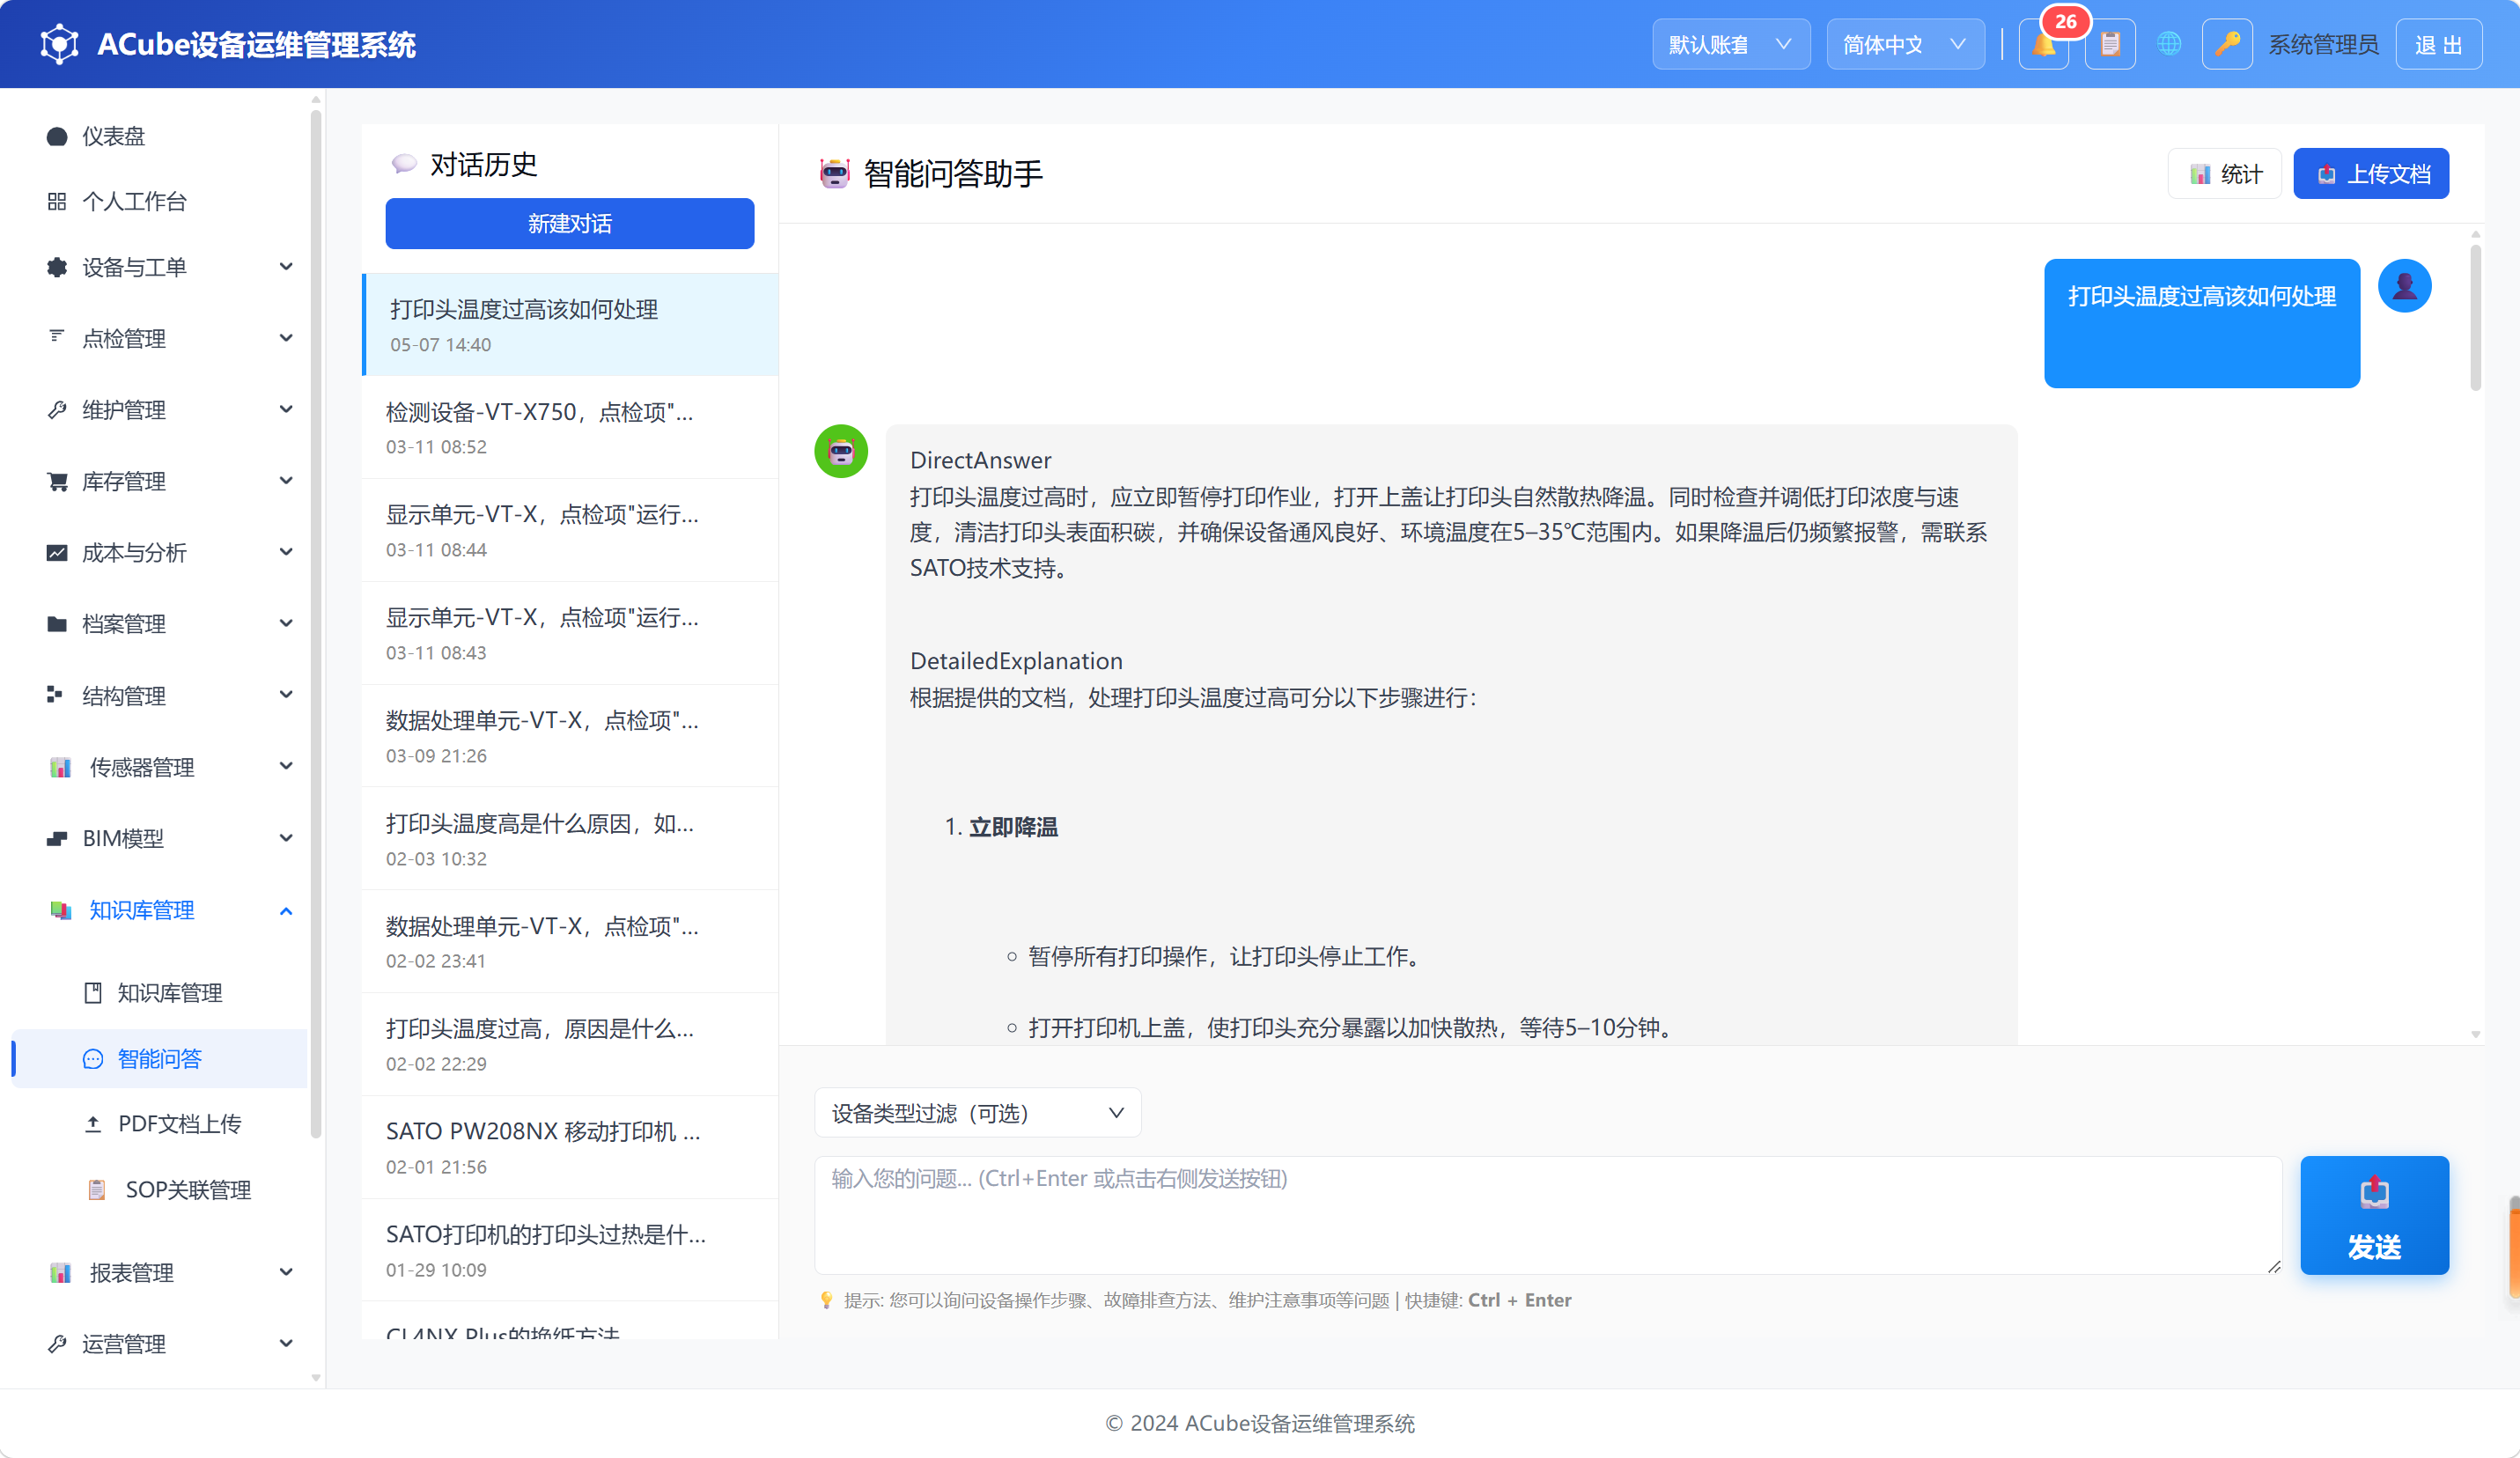
Task: Open conversation 检测设备-VT-X750 dated 03-11 08:52
Action: [x=569, y=428]
